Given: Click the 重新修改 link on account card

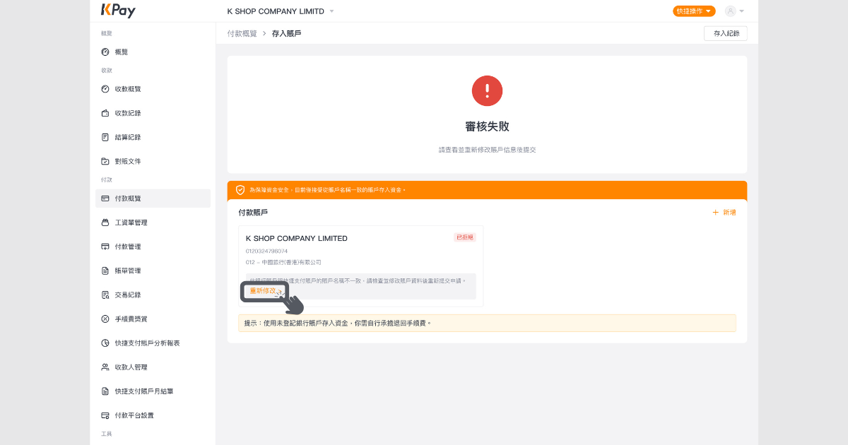Looking at the screenshot, I should (264, 291).
